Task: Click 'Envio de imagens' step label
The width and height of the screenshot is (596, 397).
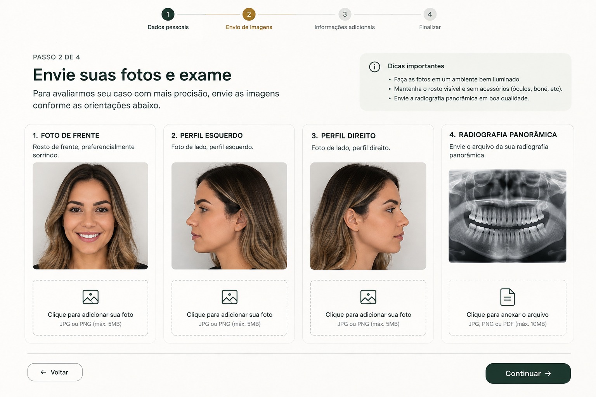Action: [x=249, y=27]
